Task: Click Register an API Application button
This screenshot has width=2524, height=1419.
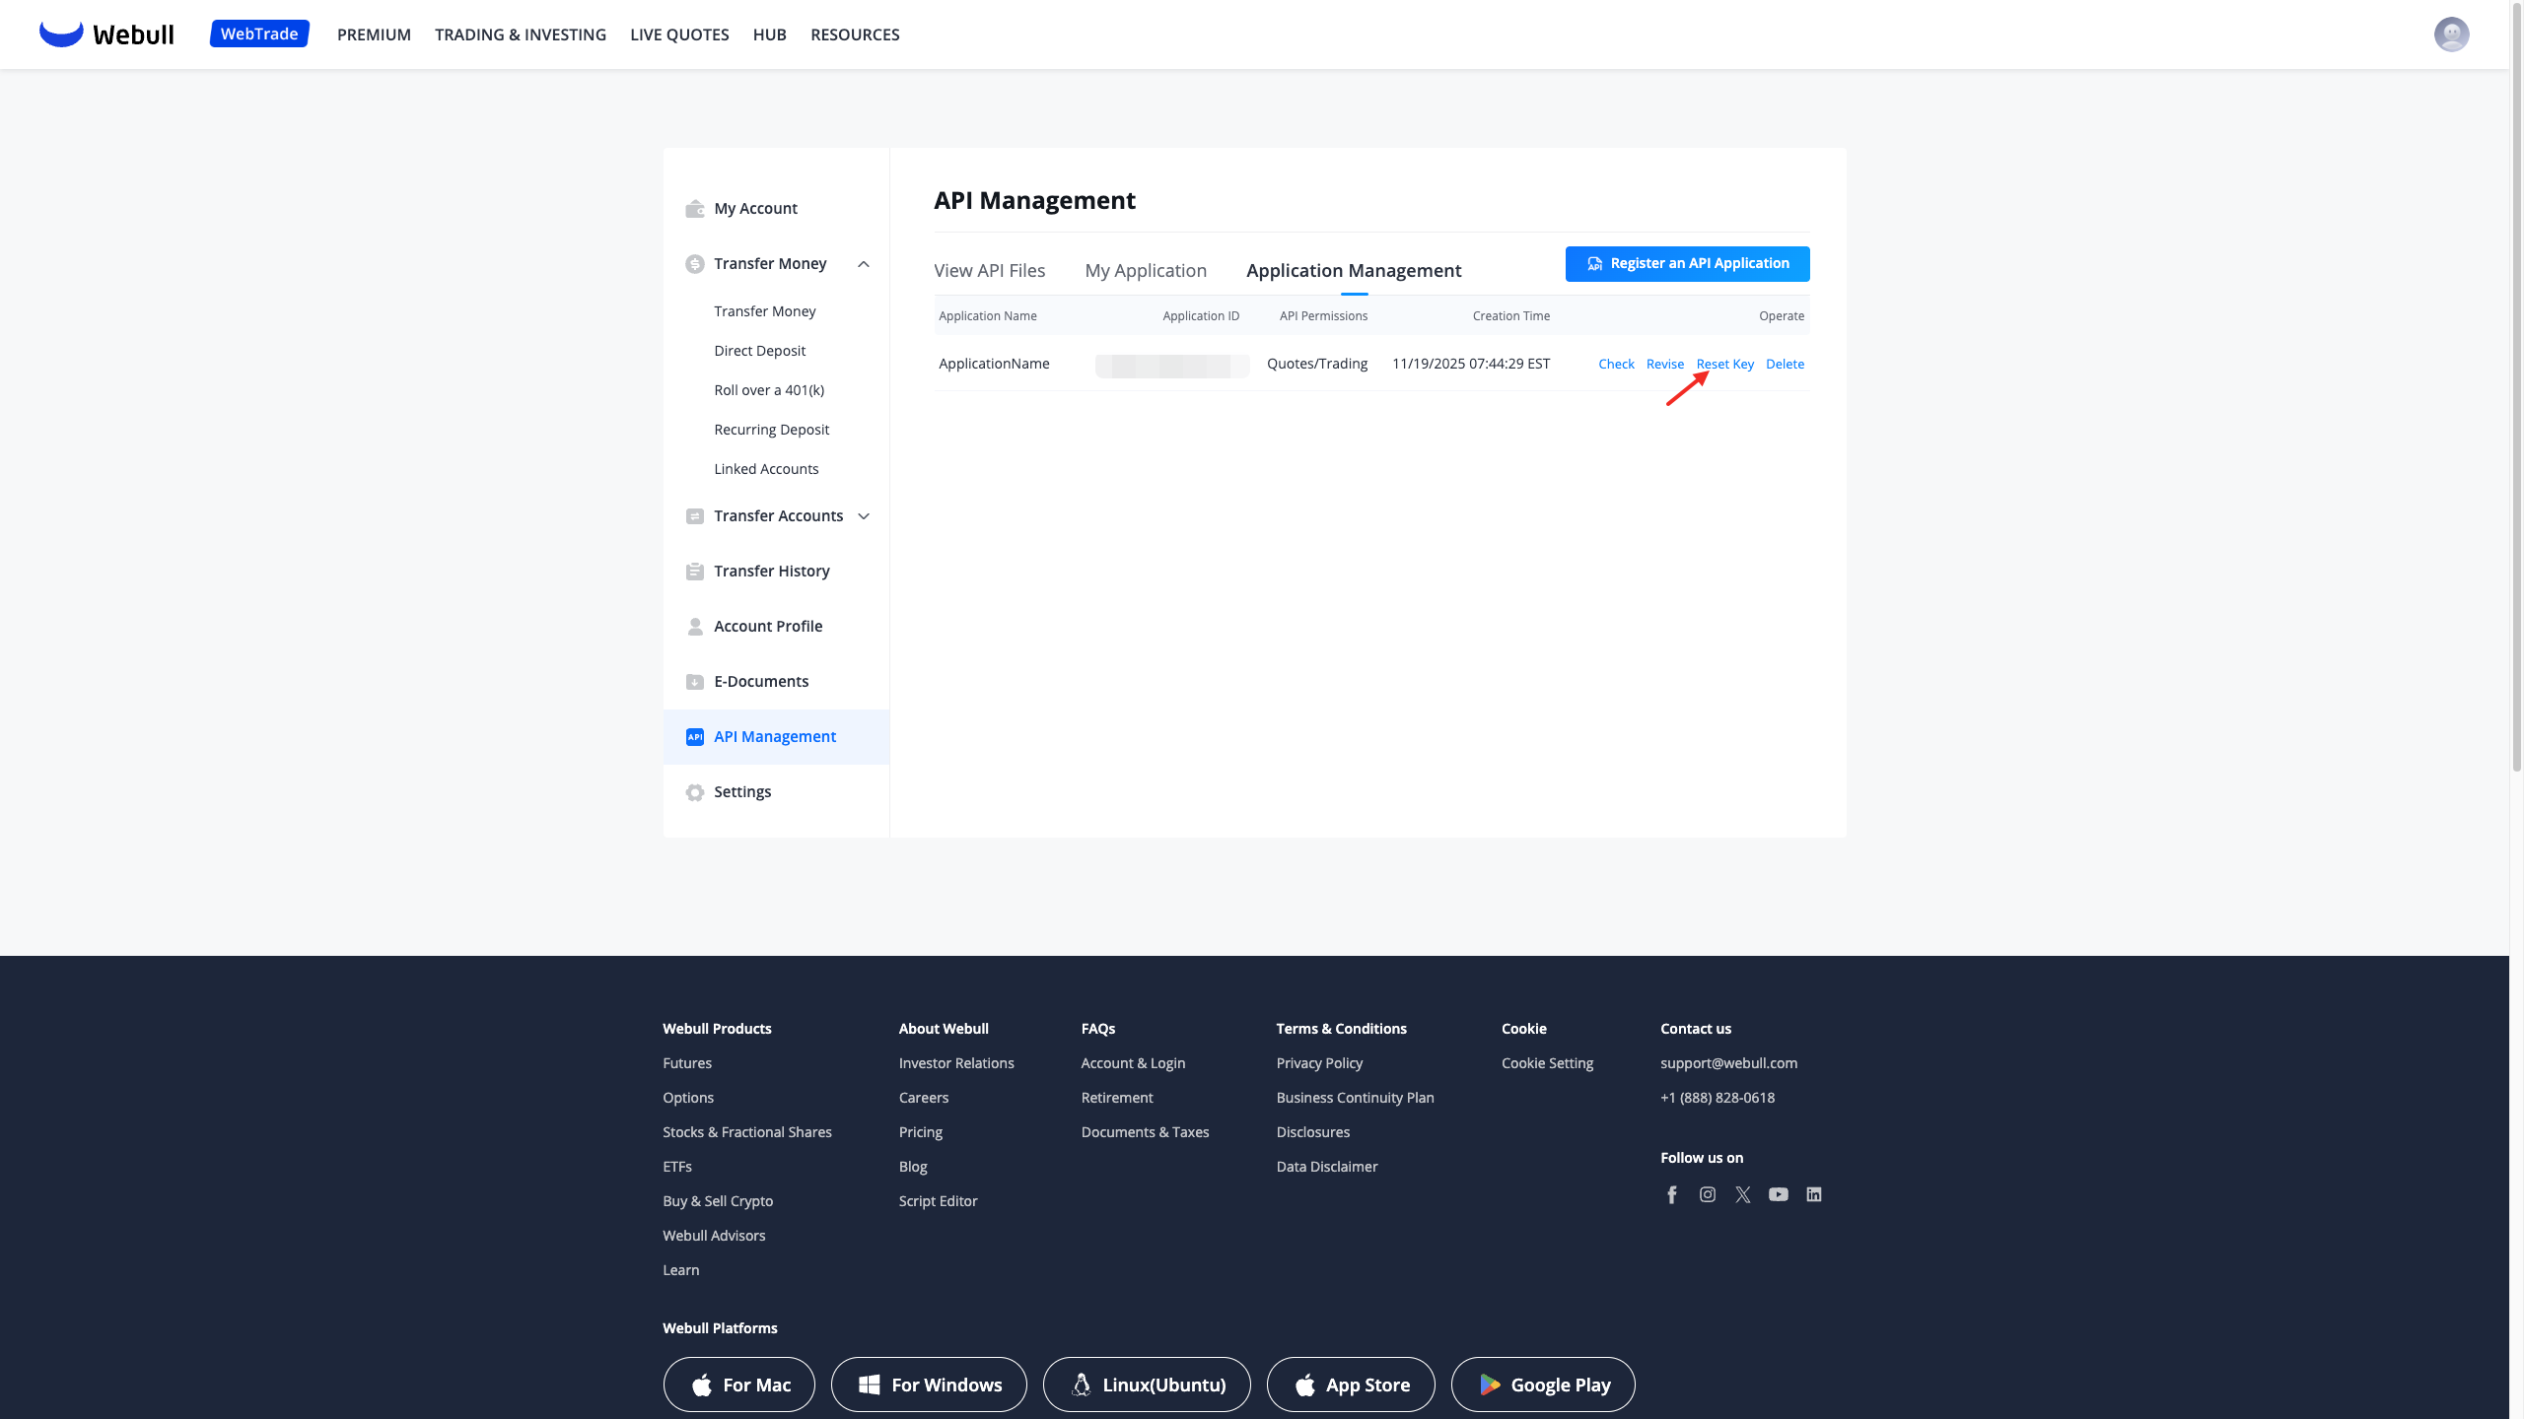Action: 1687,264
